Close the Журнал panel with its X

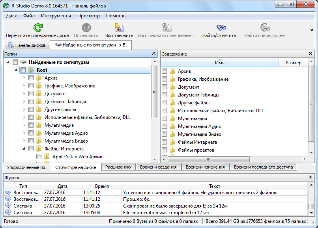311,178
